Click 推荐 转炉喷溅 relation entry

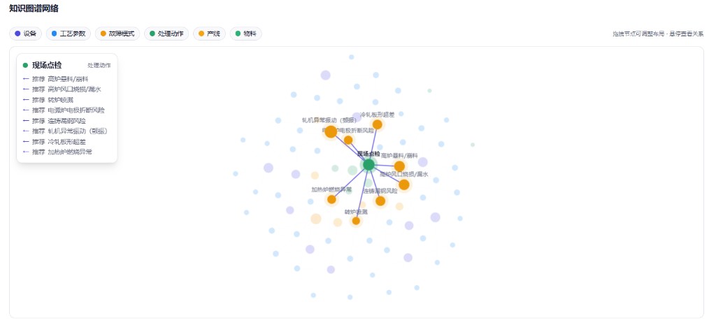click(x=48, y=100)
